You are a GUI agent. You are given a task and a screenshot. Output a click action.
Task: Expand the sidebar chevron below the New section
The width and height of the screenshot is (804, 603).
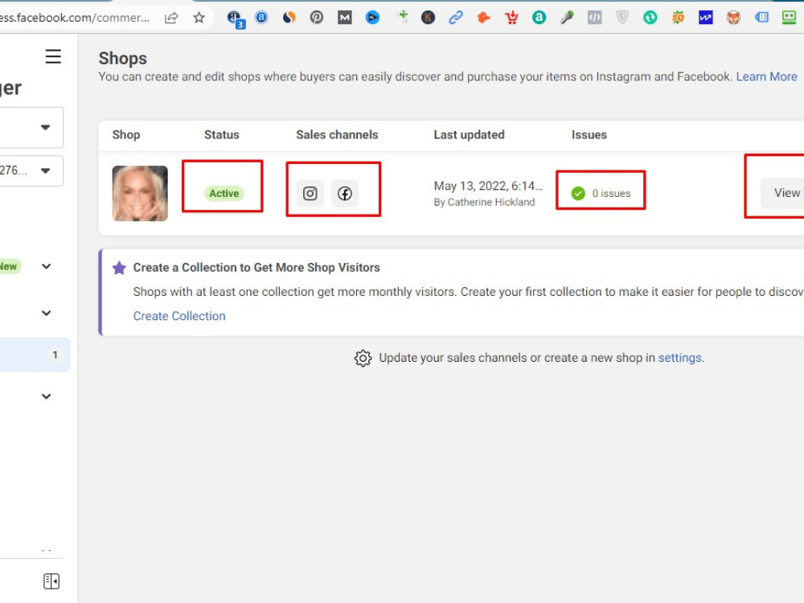(x=46, y=314)
